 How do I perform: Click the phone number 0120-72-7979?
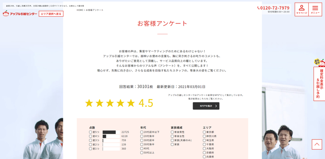275,8
